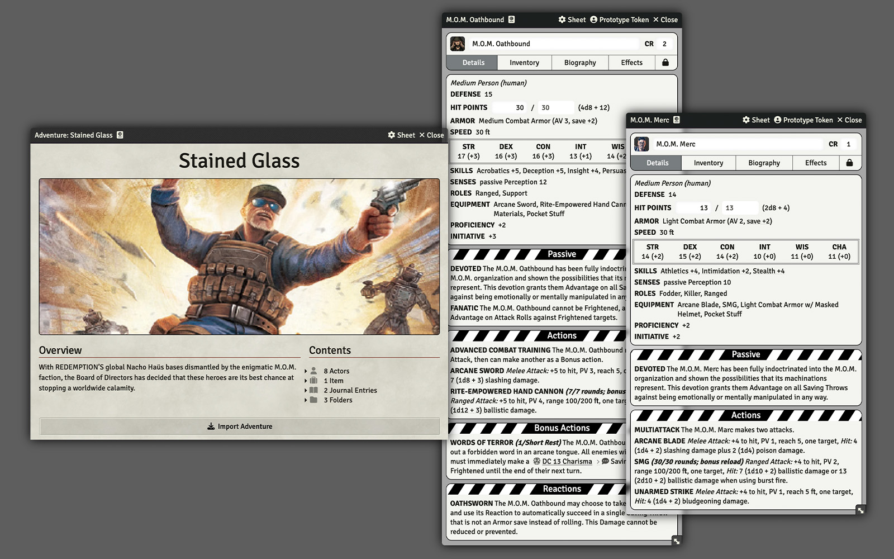Edit the M.O.M. Oathbound name field
Screen dimensions: 894x559
(x=553, y=44)
